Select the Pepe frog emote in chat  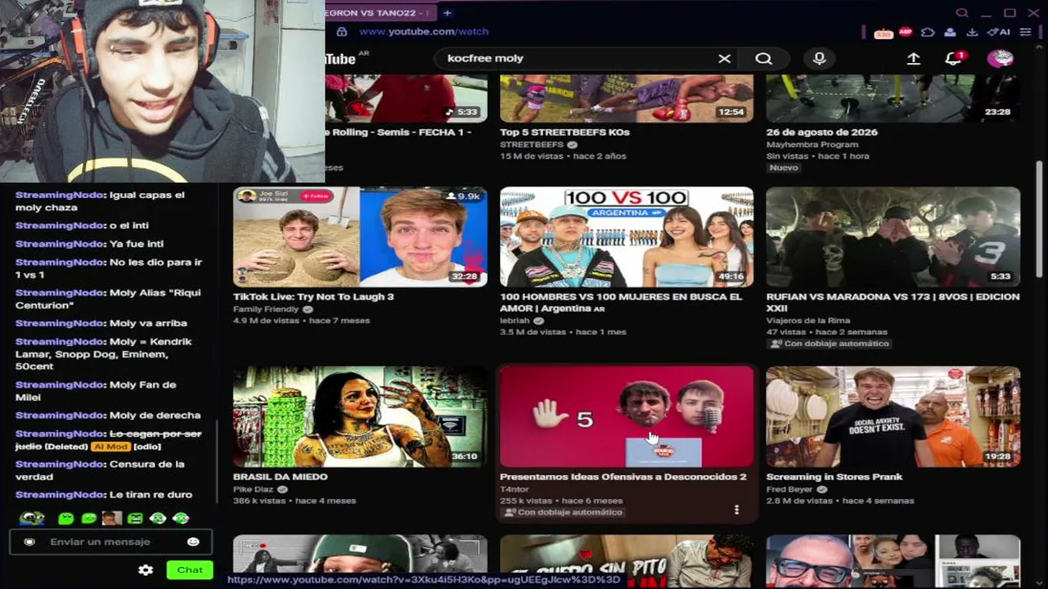pos(32,518)
